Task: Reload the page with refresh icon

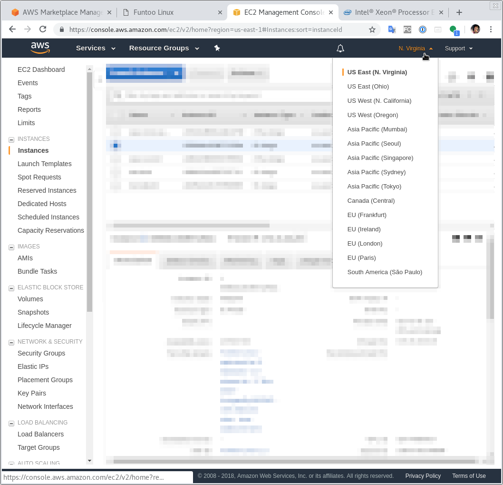Action: tap(43, 30)
